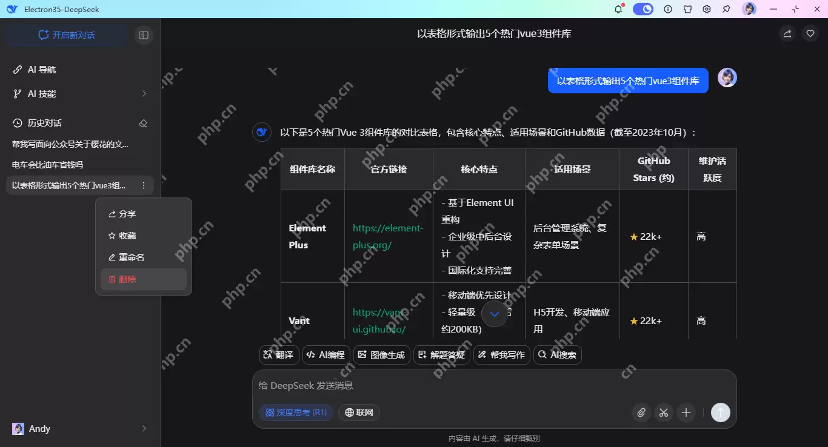828x447 pixels.
Task: Click the paperclip attachment icon
Action: [641, 412]
